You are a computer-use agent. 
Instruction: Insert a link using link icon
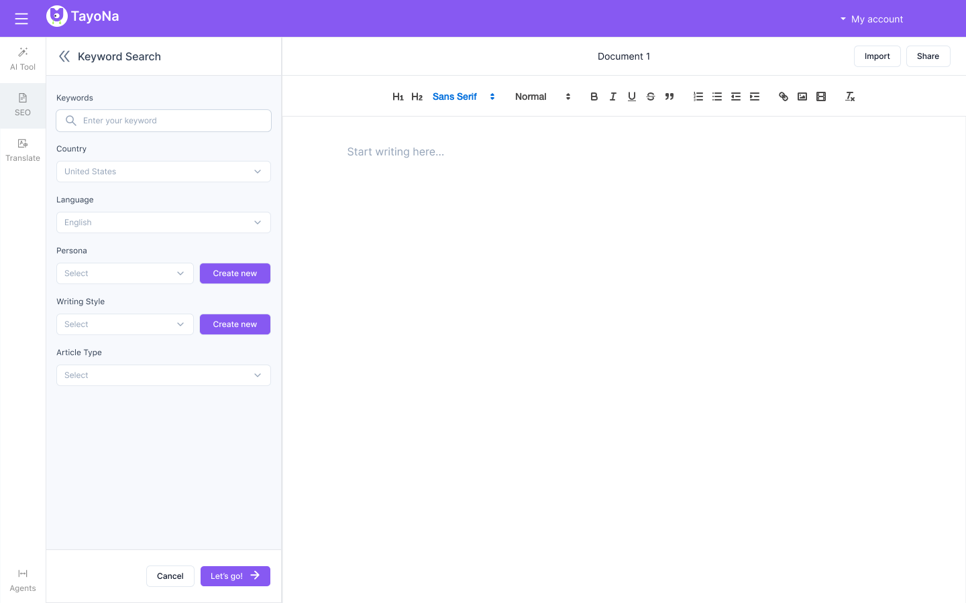click(x=783, y=96)
